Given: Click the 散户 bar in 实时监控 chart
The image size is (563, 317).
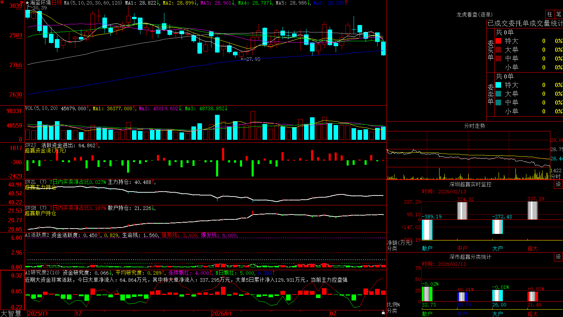Looking at the screenshot, I should pos(427,230).
